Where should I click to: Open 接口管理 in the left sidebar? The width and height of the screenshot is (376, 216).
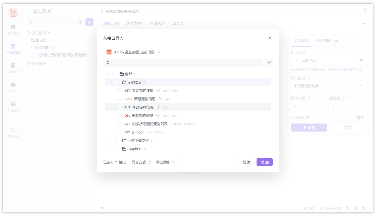[13, 30]
